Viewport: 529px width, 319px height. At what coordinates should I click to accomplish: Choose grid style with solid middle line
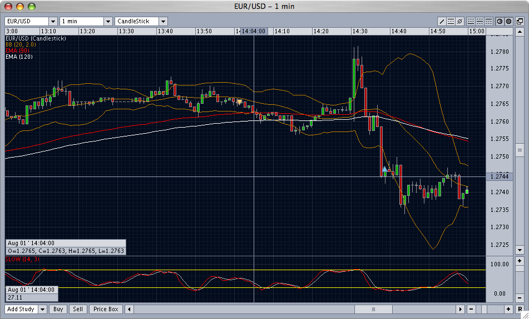point(479,22)
